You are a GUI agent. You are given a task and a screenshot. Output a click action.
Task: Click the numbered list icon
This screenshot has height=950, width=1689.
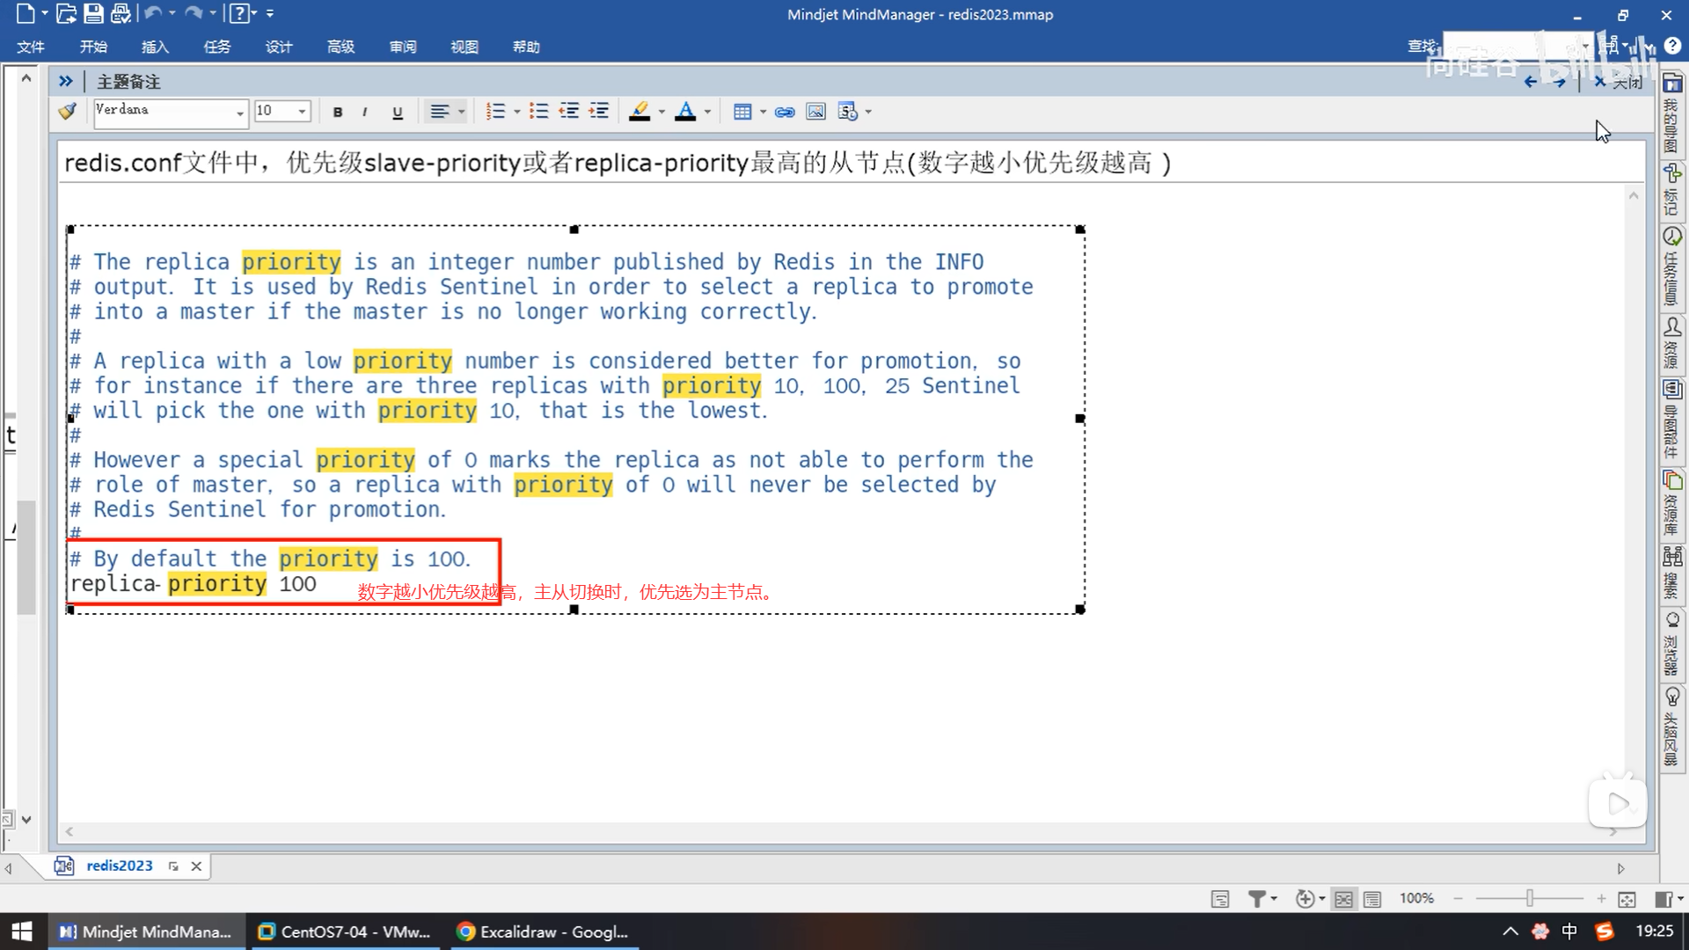[495, 112]
